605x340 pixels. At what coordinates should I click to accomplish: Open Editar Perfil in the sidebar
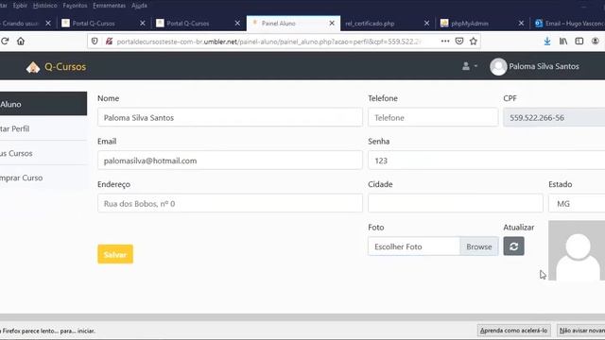pyautogui.click(x=43, y=128)
